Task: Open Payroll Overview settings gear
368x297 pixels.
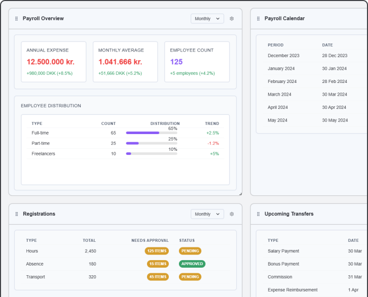Action: pos(232,19)
